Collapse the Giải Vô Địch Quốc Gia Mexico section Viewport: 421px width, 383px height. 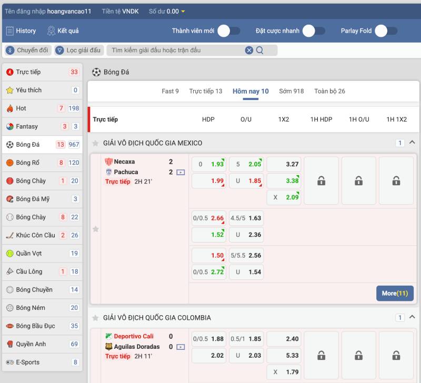click(412, 143)
